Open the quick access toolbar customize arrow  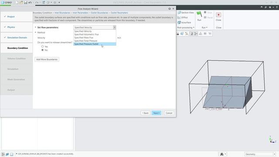(x=59, y=3)
